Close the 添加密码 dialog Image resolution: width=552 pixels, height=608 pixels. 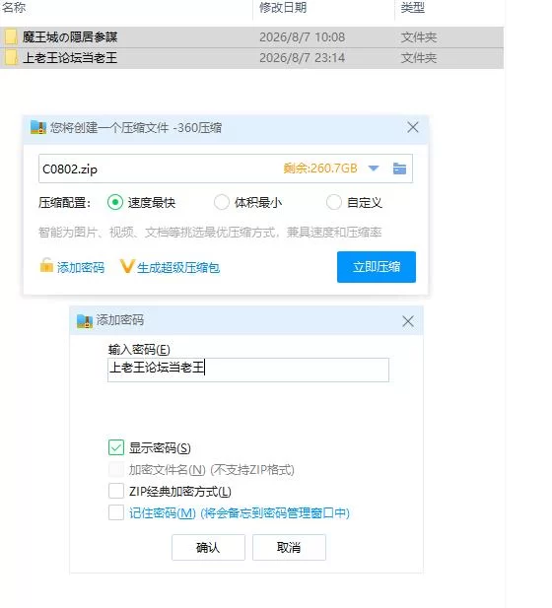click(408, 321)
